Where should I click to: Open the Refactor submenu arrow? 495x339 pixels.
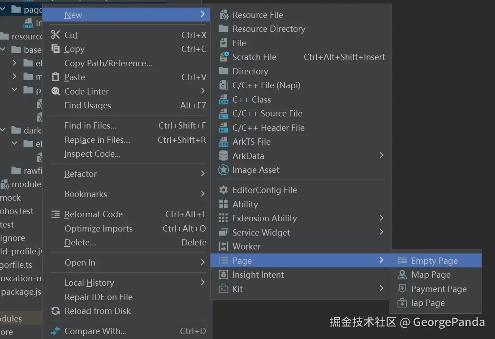pyautogui.click(x=202, y=174)
